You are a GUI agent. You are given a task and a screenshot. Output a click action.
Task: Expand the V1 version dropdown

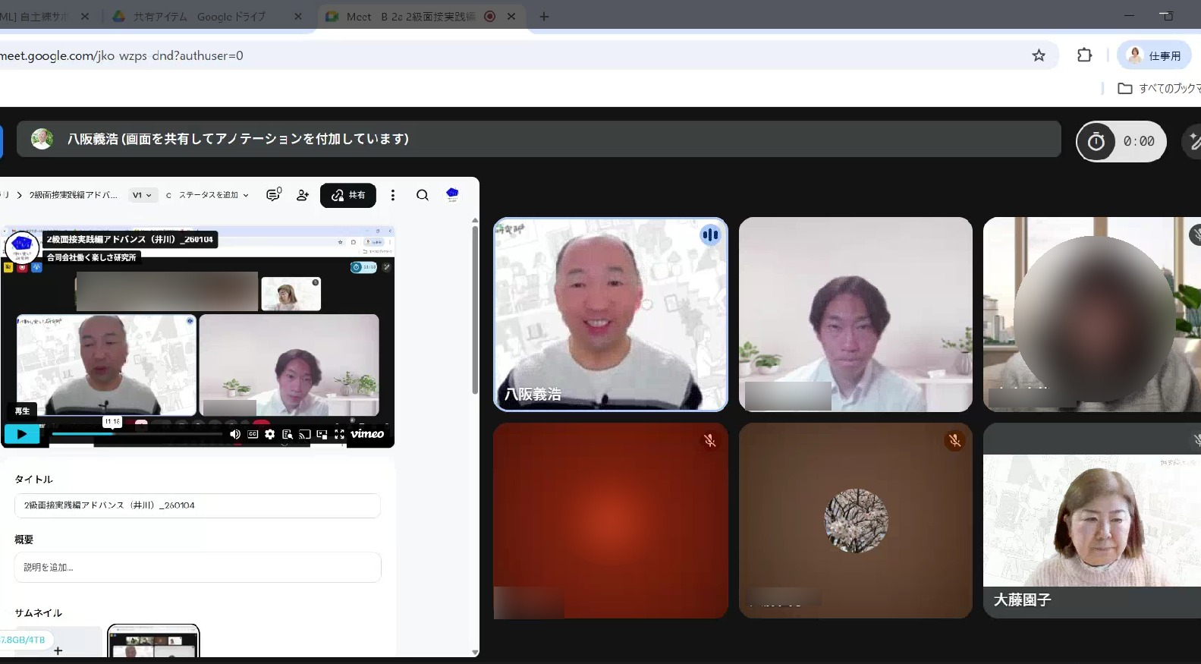[x=142, y=195]
